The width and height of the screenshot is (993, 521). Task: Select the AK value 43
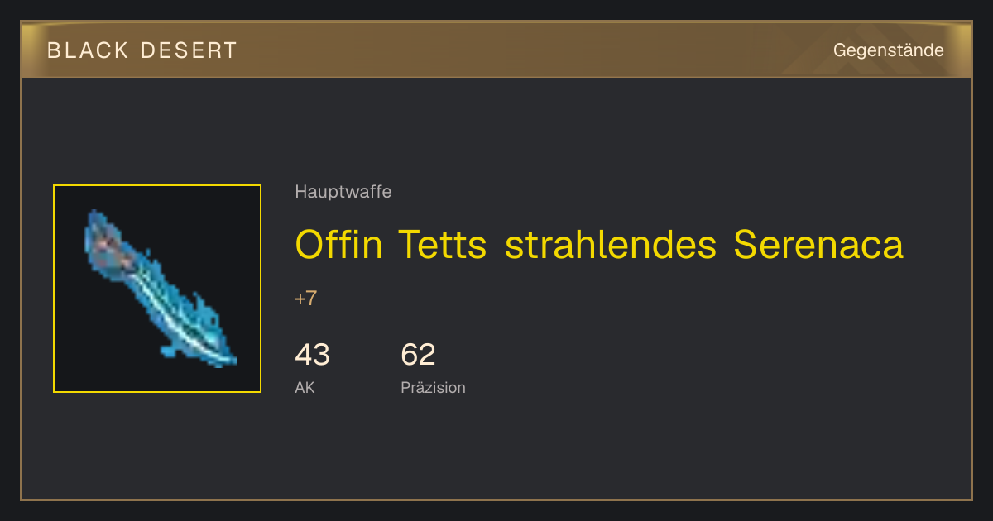[312, 355]
